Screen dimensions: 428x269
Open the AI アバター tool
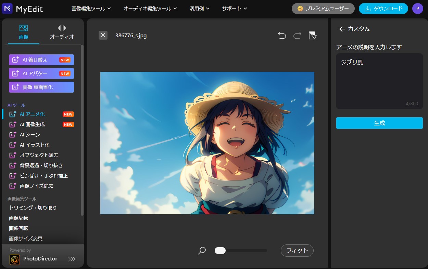pyautogui.click(x=41, y=73)
